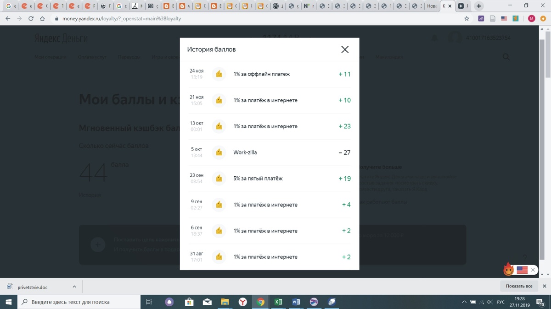Open privetstvie.doc download item
The image size is (551, 309).
coord(32,287)
